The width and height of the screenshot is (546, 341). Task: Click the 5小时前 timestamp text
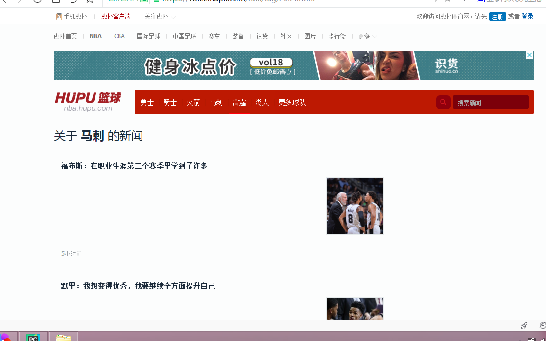[x=71, y=254]
